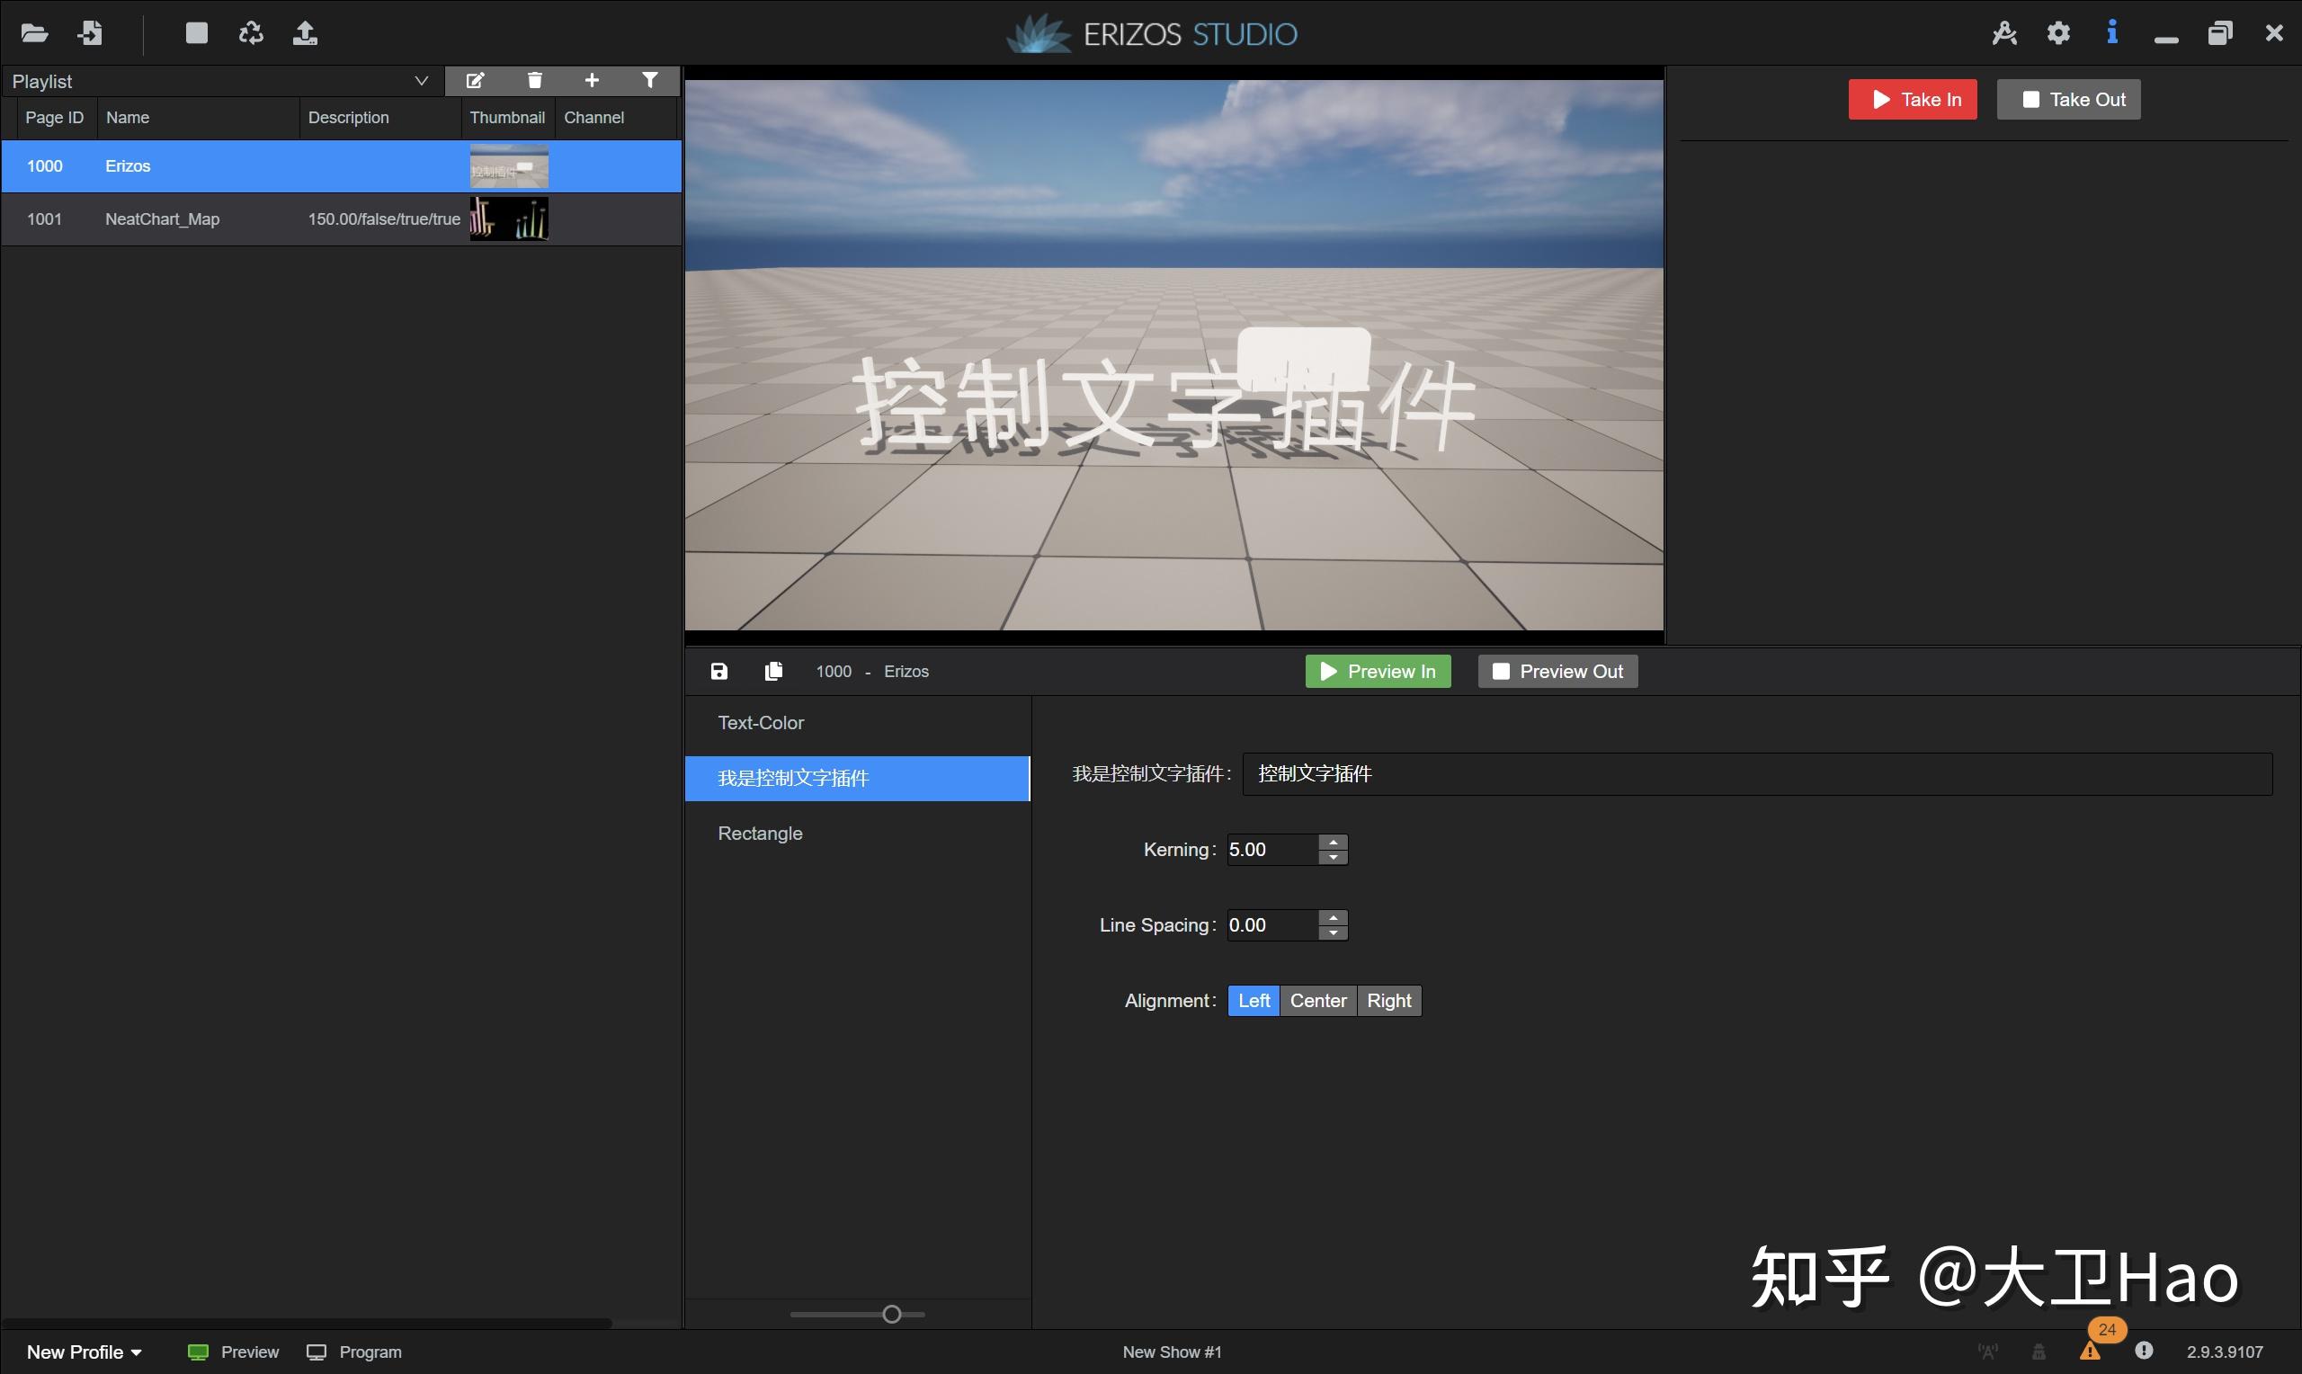Select Left text alignment
Viewport: 2302px width, 1374px height.
point(1254,1000)
